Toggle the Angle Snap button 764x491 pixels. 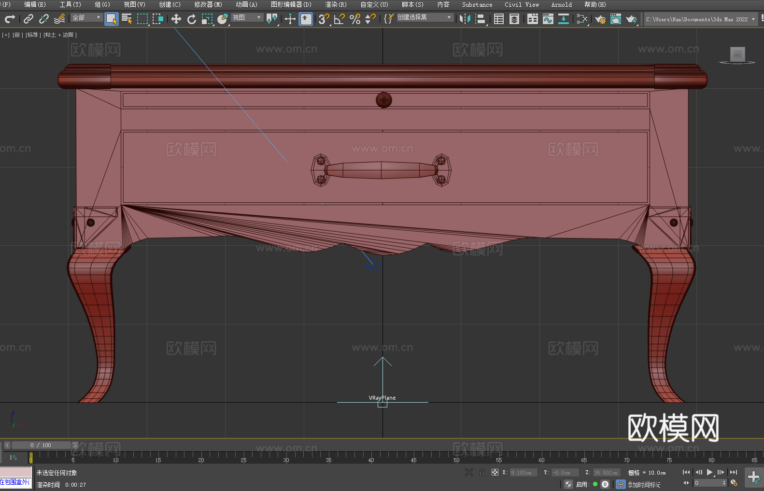tap(340, 19)
